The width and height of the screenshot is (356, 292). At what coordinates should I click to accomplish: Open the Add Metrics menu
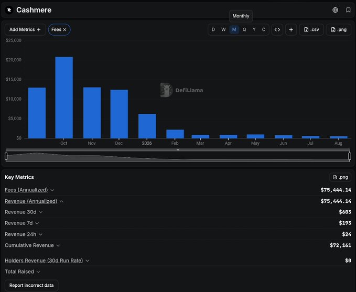(25, 29)
